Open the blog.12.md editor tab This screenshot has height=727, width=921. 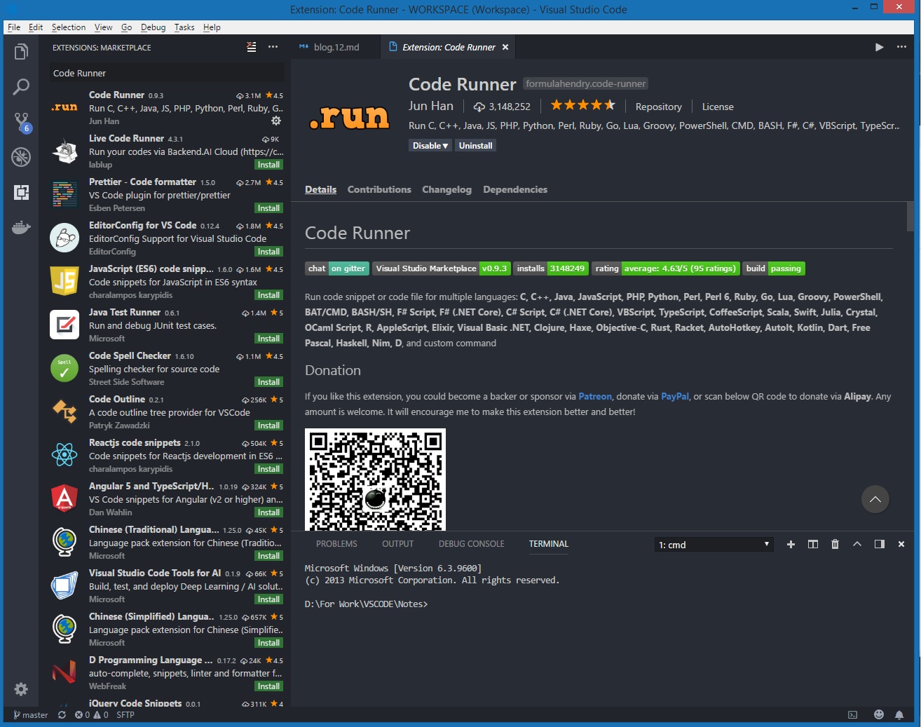click(336, 47)
